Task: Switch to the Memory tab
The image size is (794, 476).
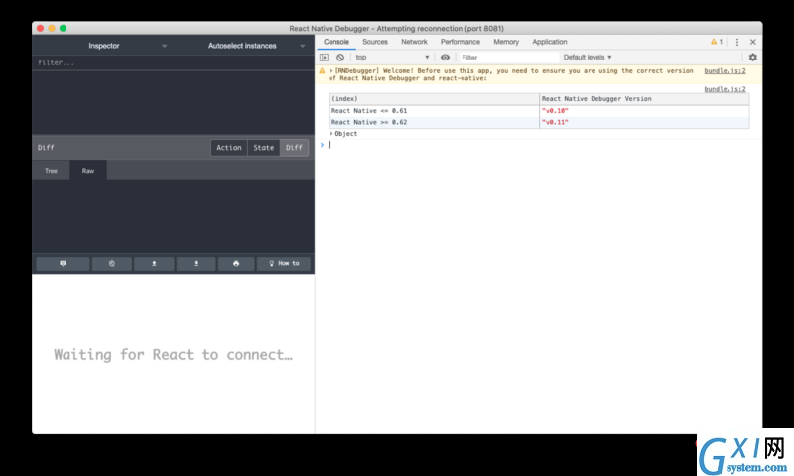Action: pyautogui.click(x=506, y=42)
